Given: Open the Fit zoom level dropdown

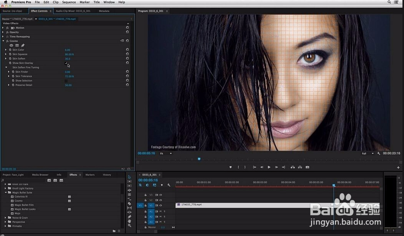Looking at the screenshot, I should pos(166,153).
